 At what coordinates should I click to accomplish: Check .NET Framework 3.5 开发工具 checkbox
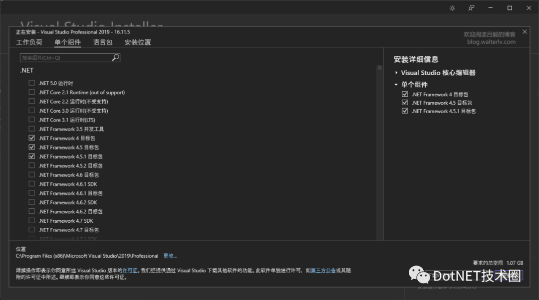pos(31,129)
